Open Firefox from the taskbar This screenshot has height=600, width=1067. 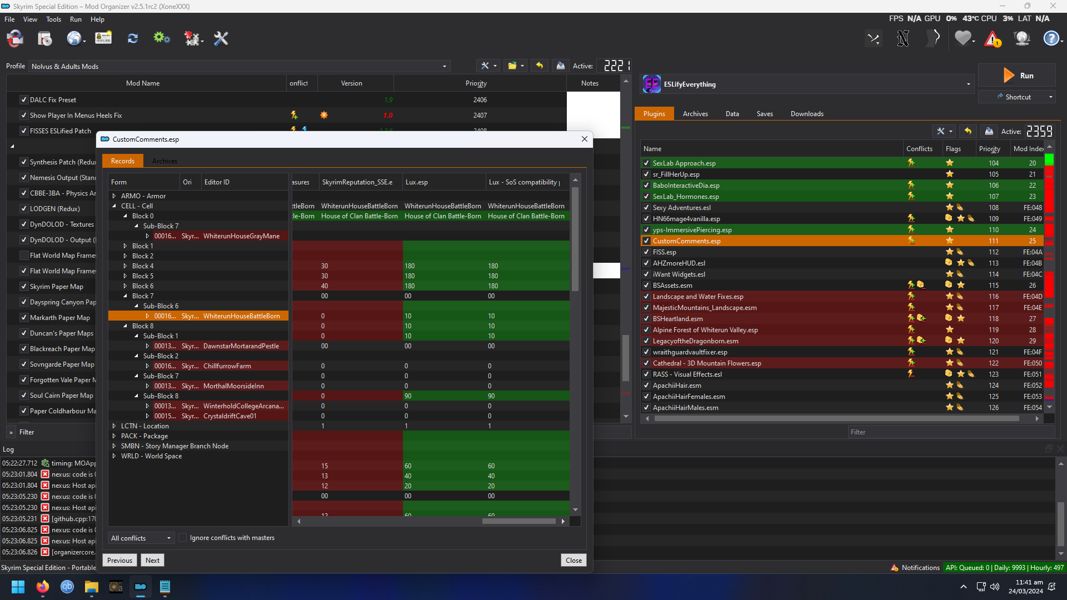(x=42, y=587)
